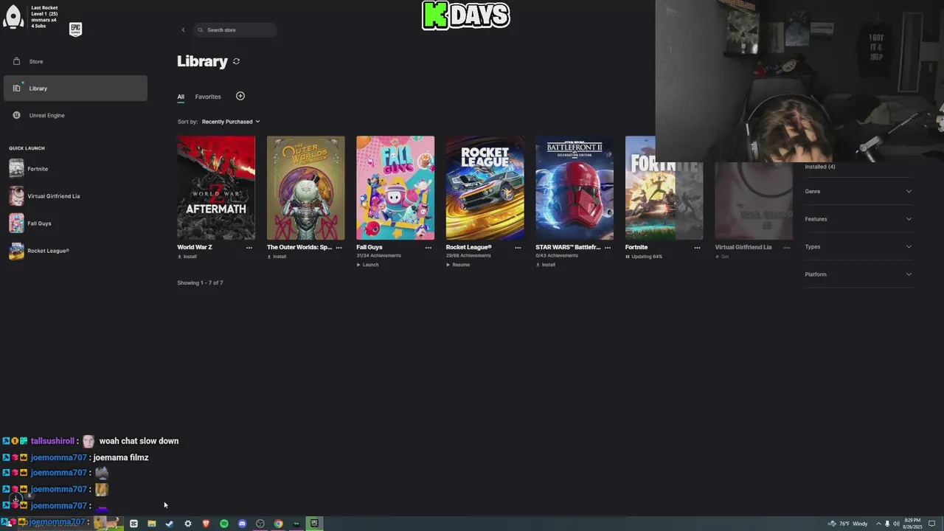Click the Epic Games Launcher taskbar icon
This screenshot has height=531, width=944.
click(x=314, y=524)
